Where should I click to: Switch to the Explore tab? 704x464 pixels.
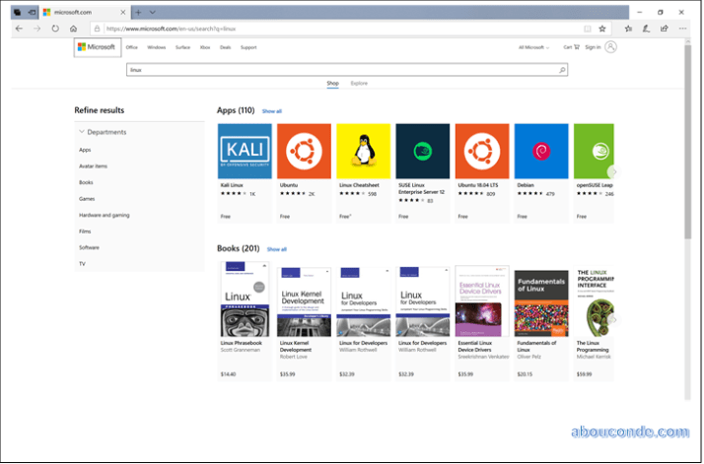[359, 84]
